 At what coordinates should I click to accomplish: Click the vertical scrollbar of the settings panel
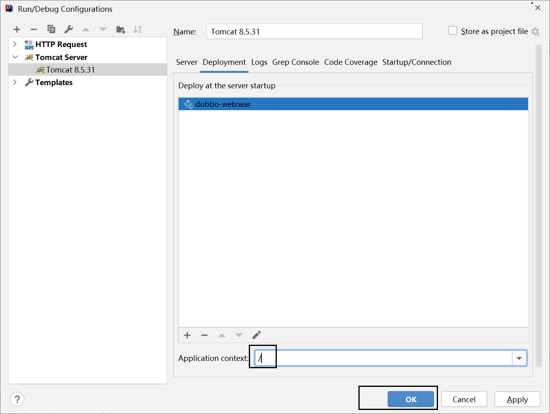(x=539, y=206)
